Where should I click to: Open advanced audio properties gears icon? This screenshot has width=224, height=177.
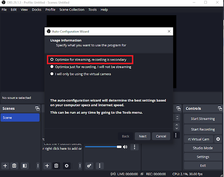pyautogui.click(x=89, y=166)
